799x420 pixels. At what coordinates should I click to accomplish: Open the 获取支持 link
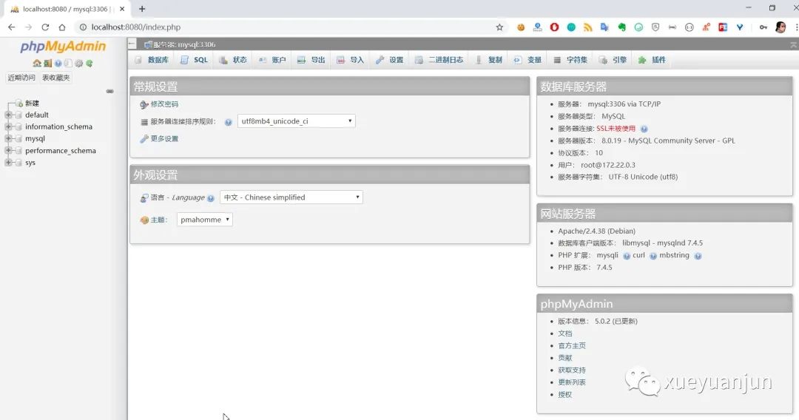[572, 370]
